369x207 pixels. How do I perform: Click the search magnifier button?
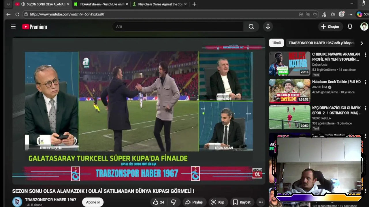pos(251,27)
